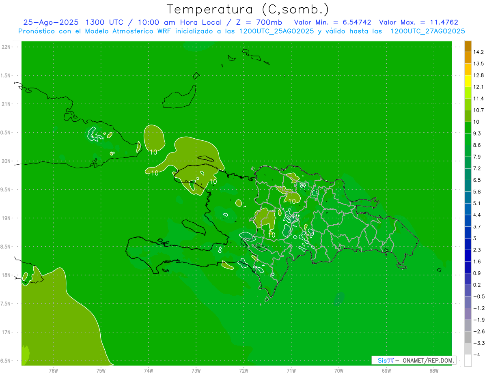Click the "12.8" color scale label
The width and height of the screenshot is (487, 376).
point(478,75)
